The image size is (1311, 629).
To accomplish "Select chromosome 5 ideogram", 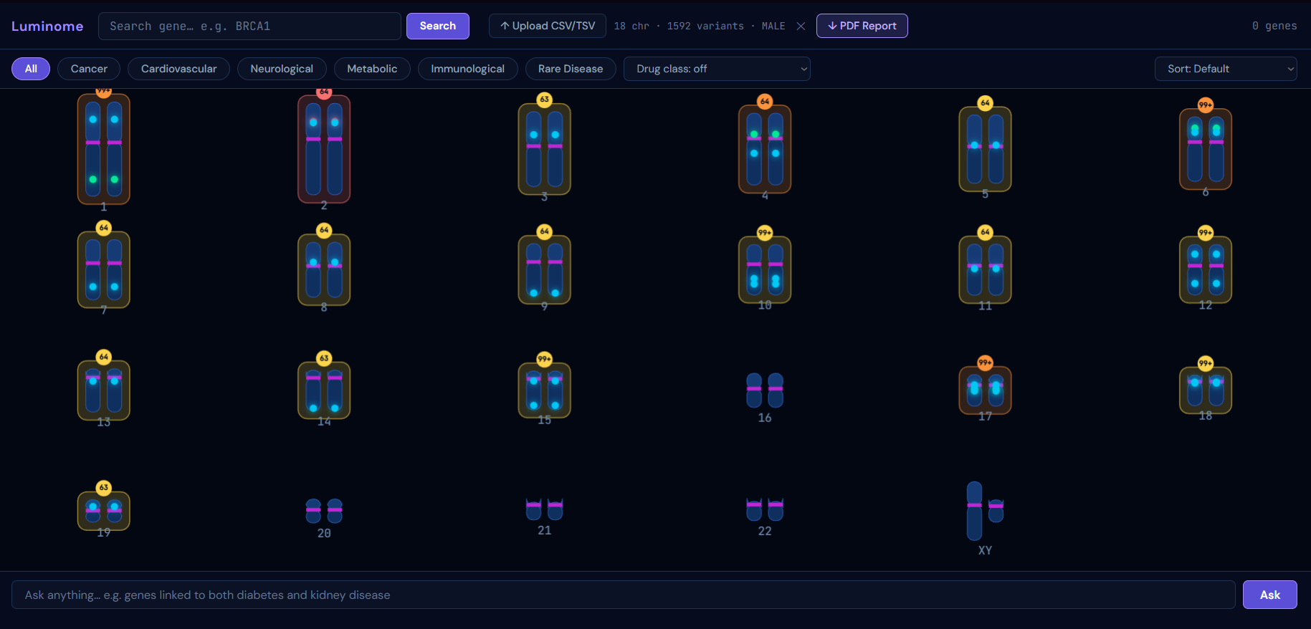I will click(986, 149).
